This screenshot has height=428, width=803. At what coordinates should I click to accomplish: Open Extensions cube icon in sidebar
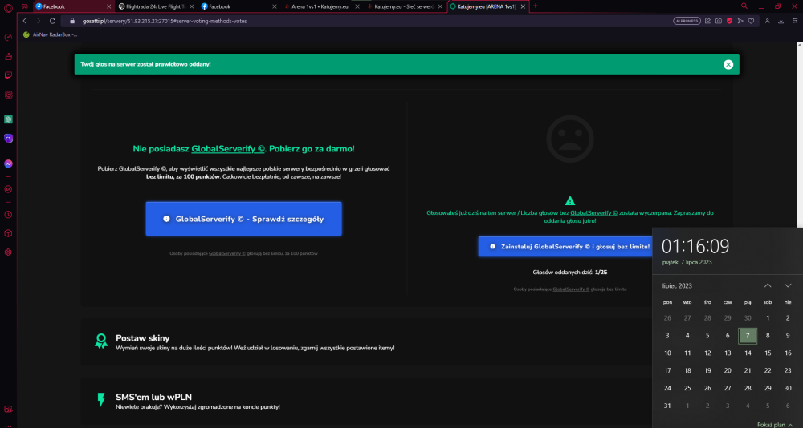click(8, 233)
